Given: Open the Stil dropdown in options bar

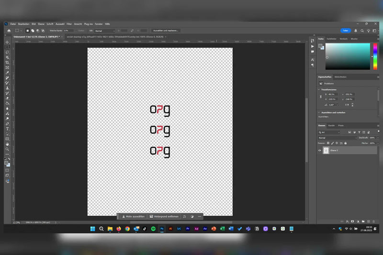Looking at the screenshot, I should [x=104, y=31].
